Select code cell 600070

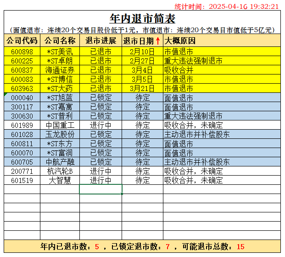[x=22, y=153]
